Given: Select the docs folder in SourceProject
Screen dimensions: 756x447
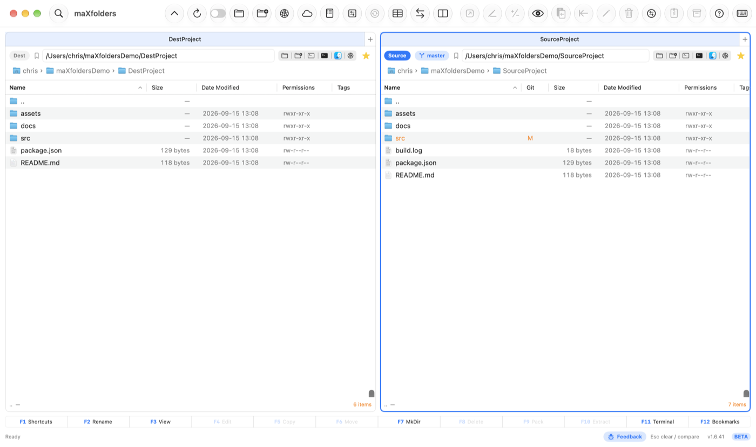Looking at the screenshot, I should [x=565, y=126].
